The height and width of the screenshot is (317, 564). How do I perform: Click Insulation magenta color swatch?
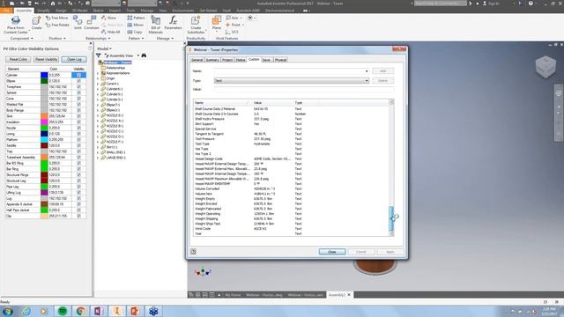tap(44, 122)
